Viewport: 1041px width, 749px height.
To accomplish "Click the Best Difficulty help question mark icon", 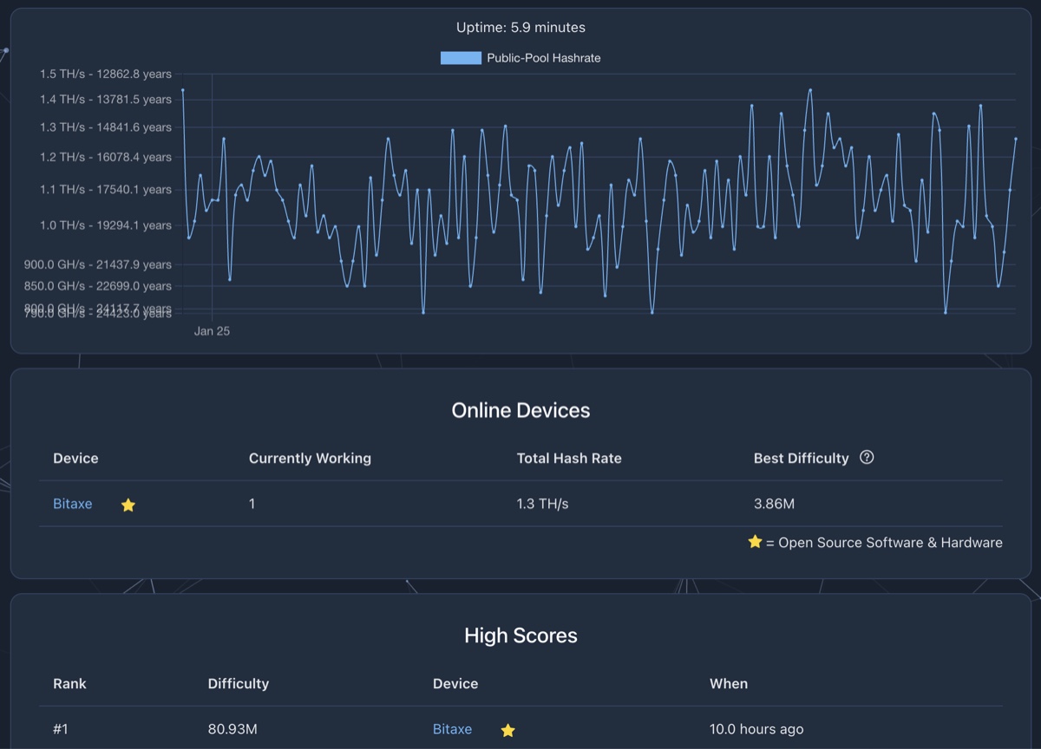I will [867, 457].
